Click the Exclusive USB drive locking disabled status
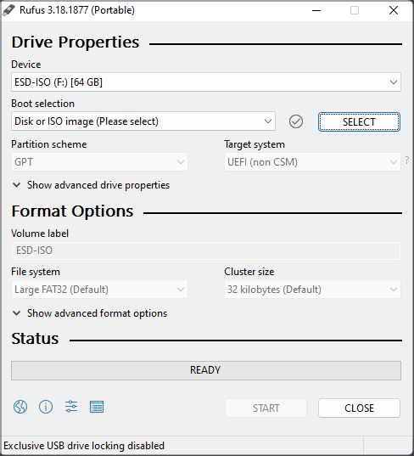The image size is (414, 456). [84, 446]
